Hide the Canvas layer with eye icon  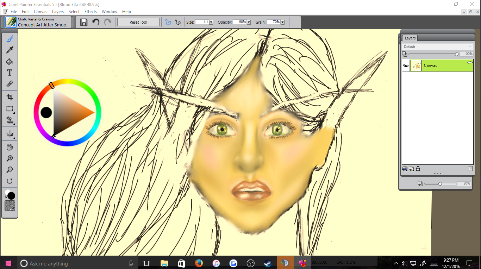[x=406, y=65]
